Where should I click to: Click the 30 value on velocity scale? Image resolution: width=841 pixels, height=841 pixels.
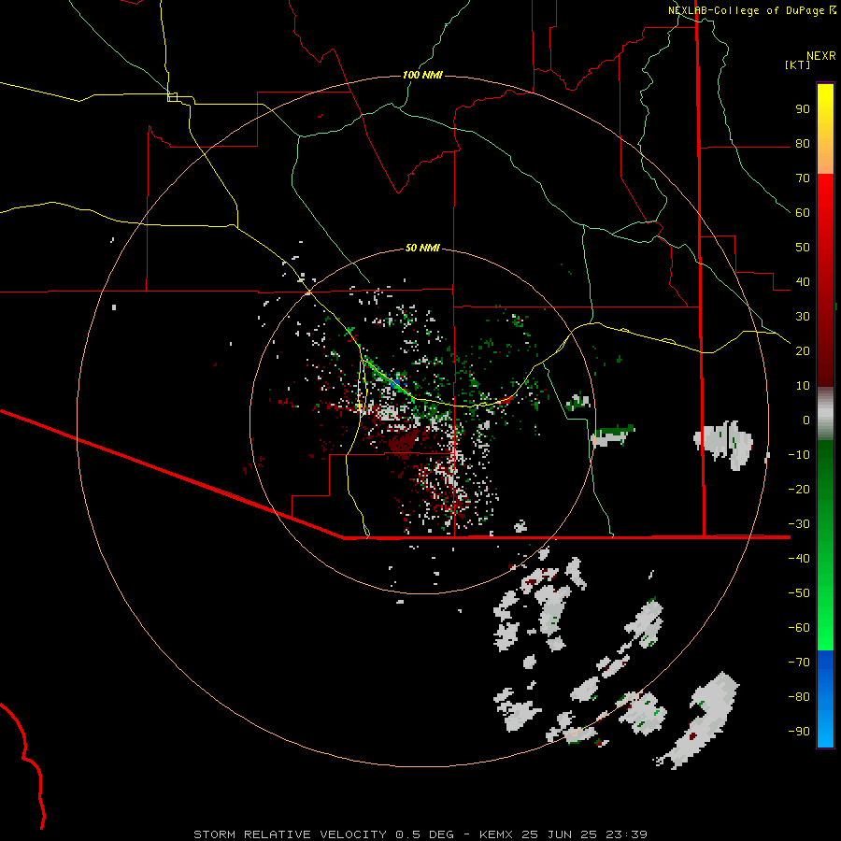click(803, 317)
